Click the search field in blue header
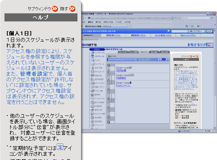 (179, 31)
